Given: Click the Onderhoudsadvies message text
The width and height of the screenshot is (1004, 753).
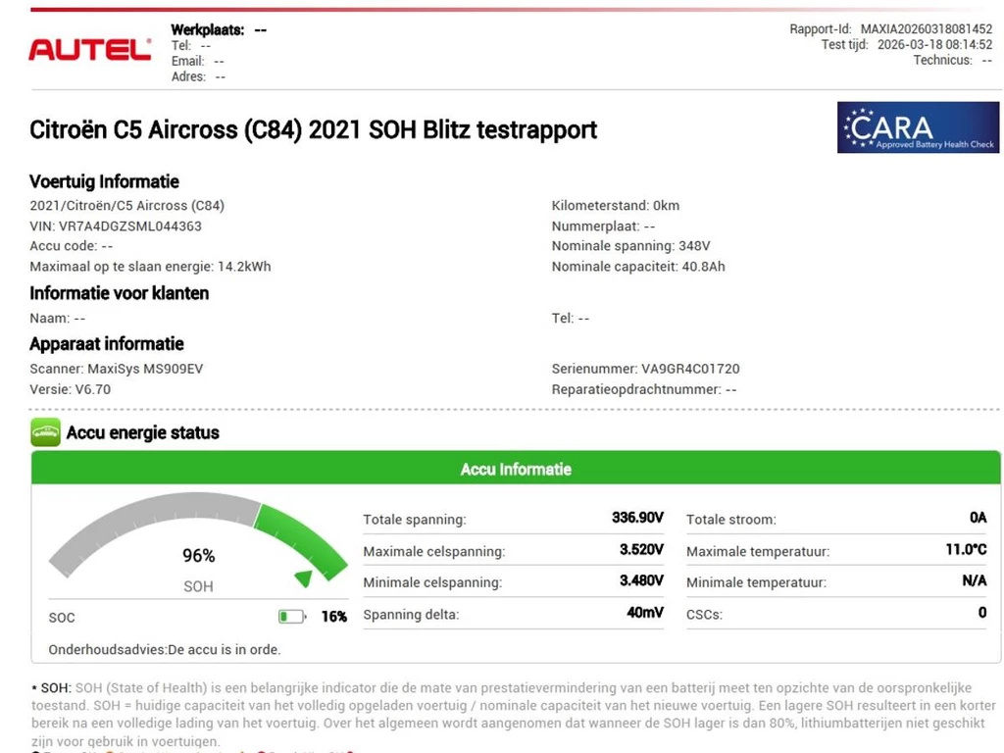Looking at the screenshot, I should click(x=164, y=649).
